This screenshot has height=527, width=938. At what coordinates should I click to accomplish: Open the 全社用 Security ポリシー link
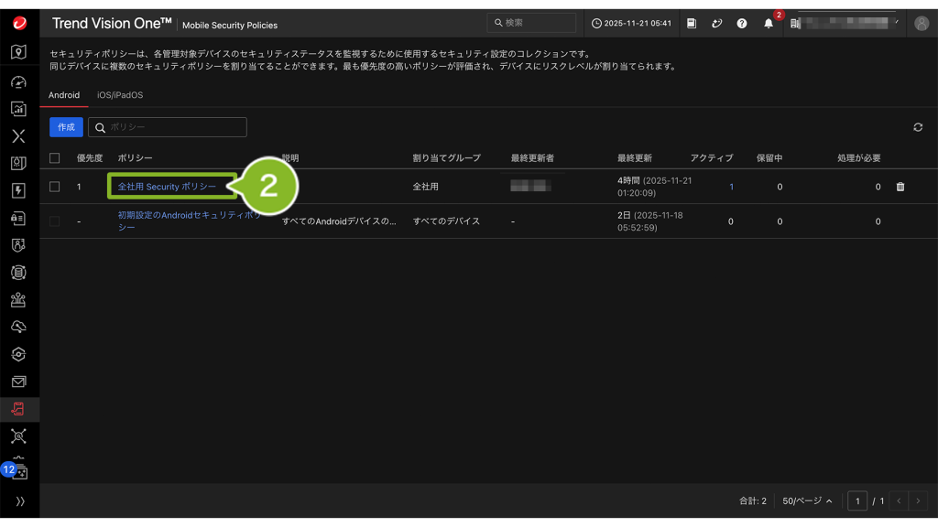(x=167, y=187)
